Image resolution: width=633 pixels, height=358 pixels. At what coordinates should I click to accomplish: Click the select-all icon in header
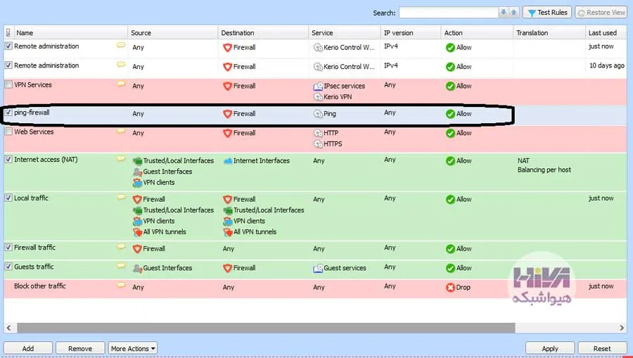(8, 32)
